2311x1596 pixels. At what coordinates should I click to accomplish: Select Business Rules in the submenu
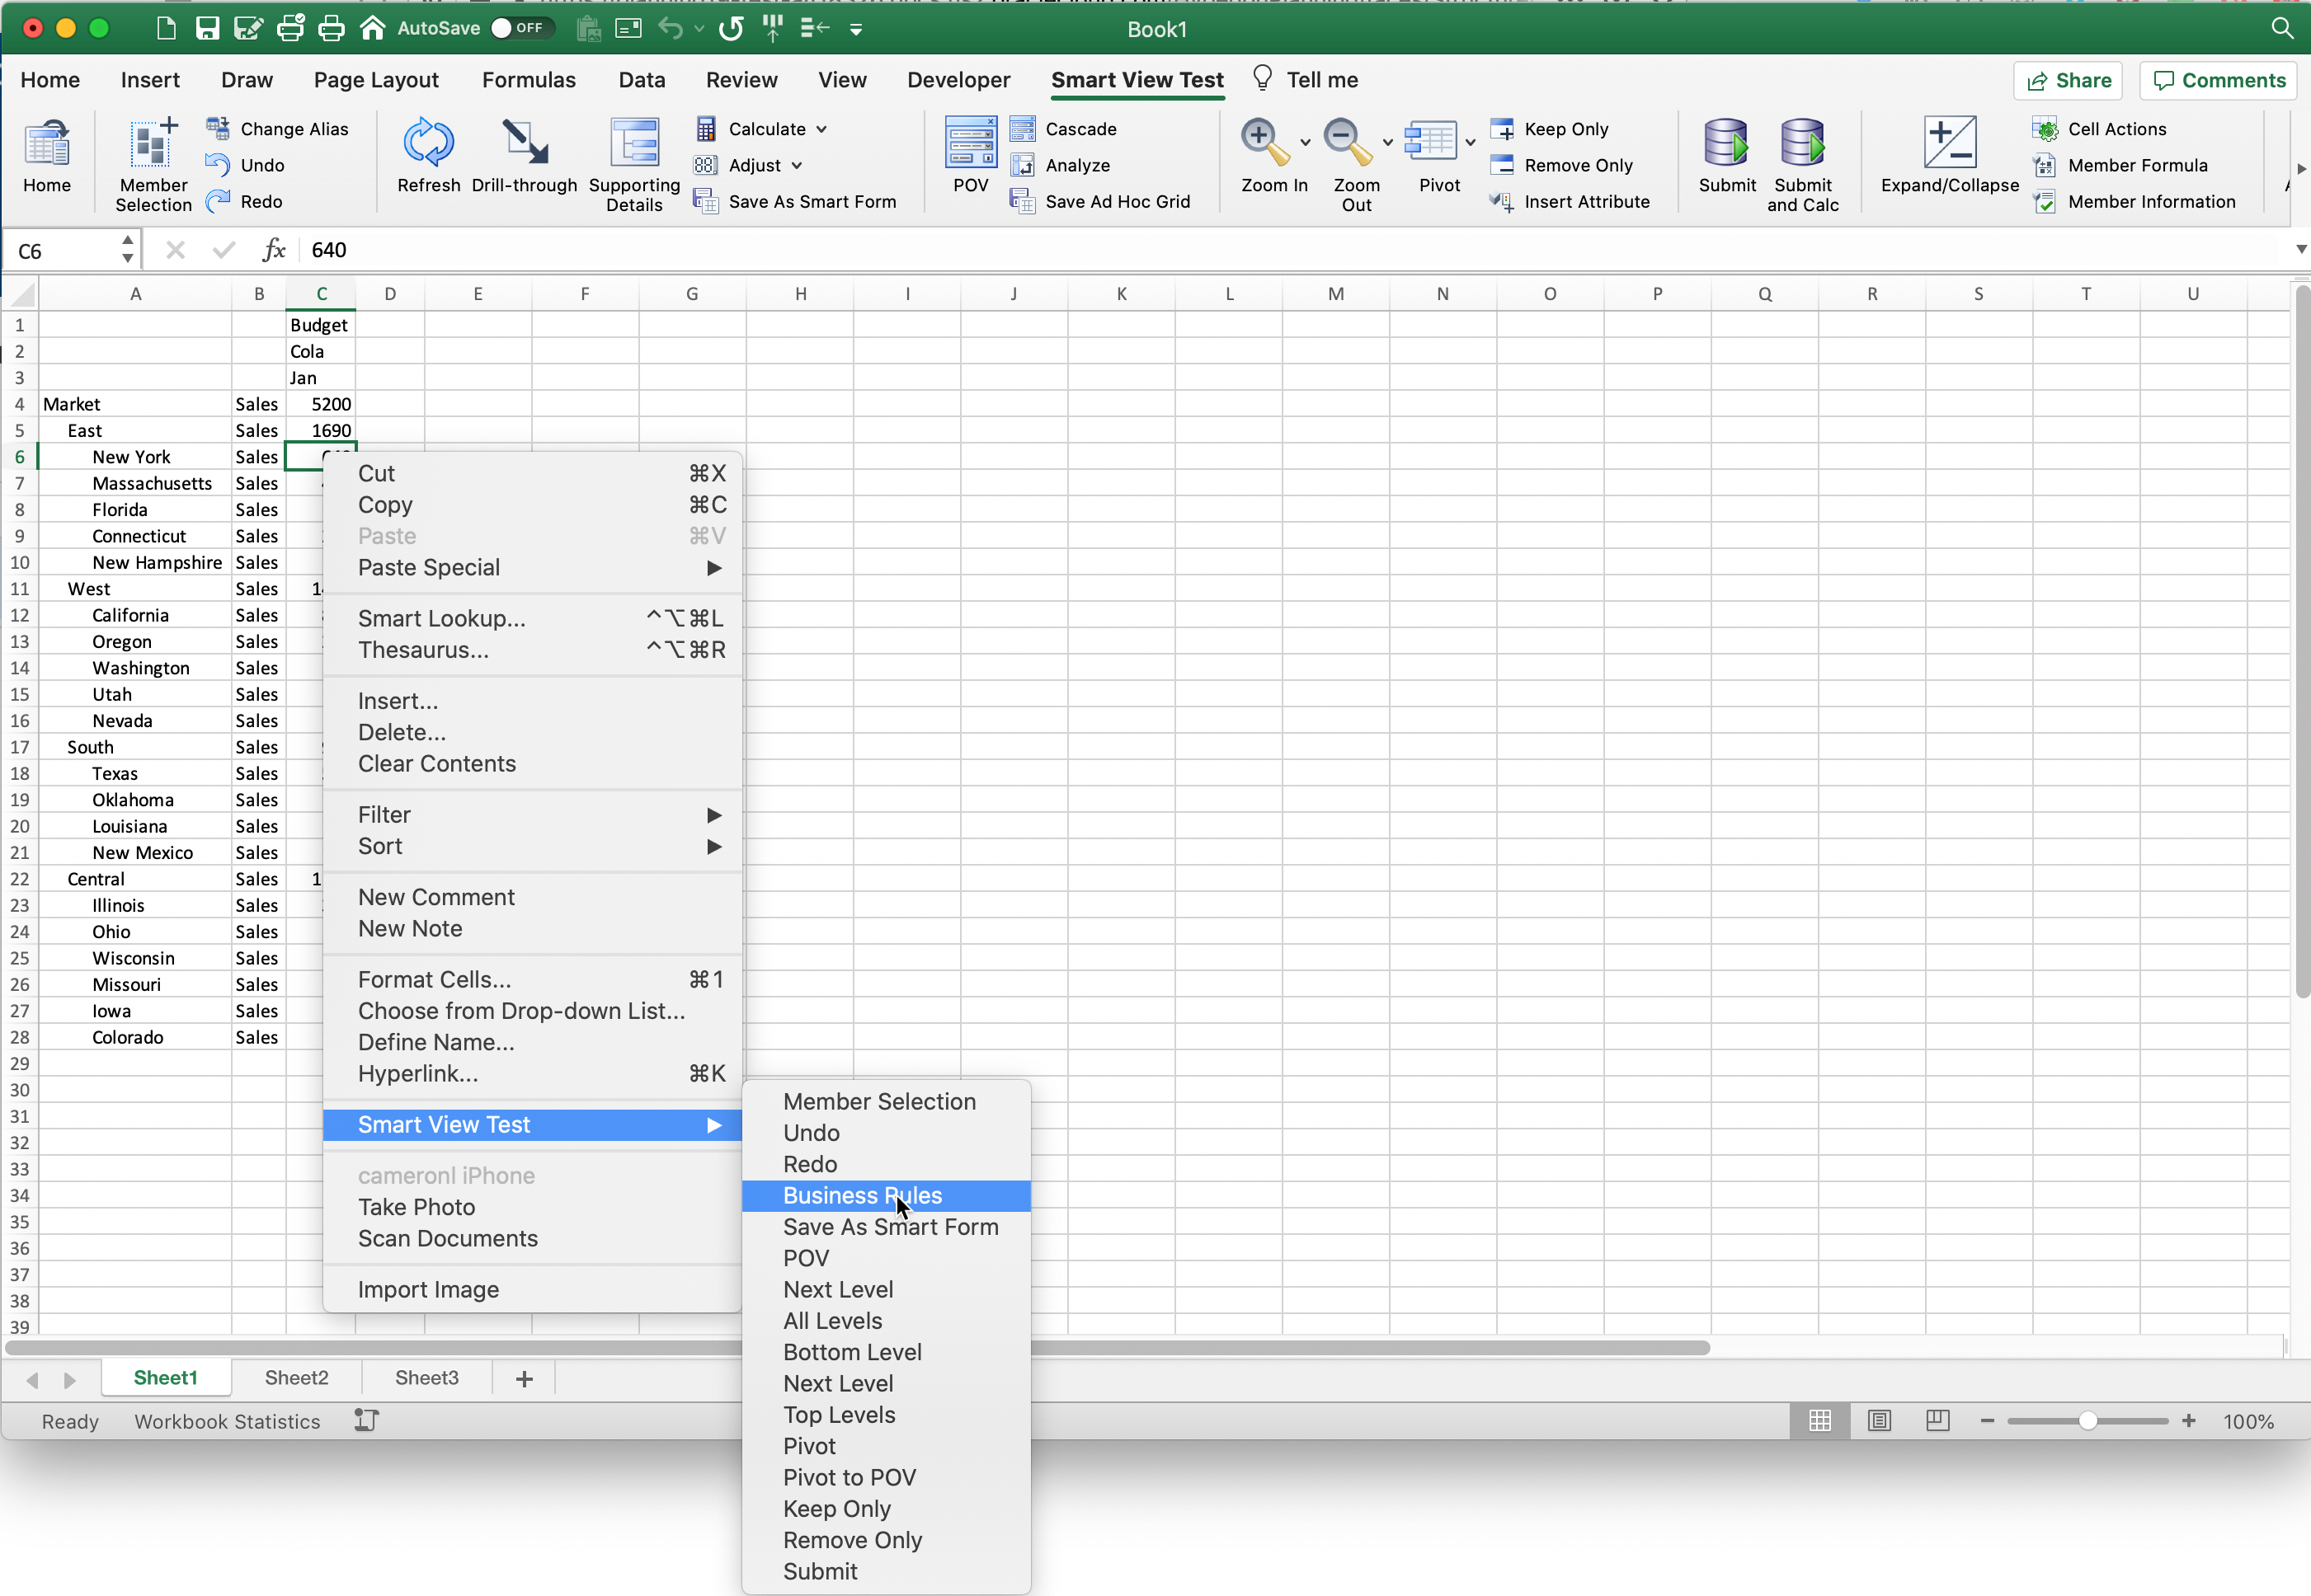tap(887, 1195)
